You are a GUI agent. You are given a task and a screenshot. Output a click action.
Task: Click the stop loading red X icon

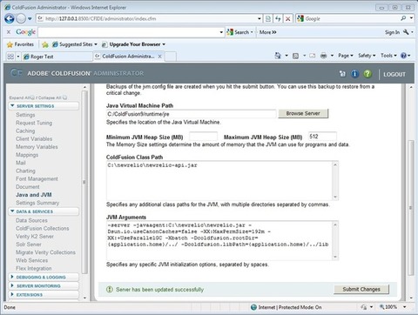(287, 19)
